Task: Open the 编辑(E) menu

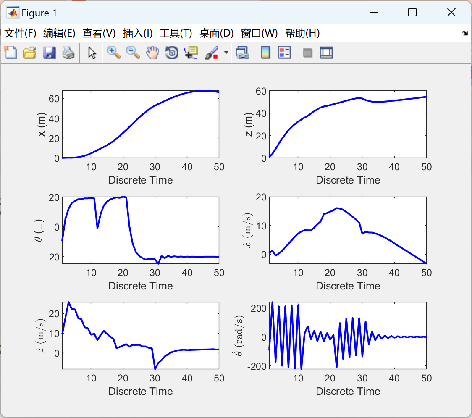Action: [x=59, y=33]
